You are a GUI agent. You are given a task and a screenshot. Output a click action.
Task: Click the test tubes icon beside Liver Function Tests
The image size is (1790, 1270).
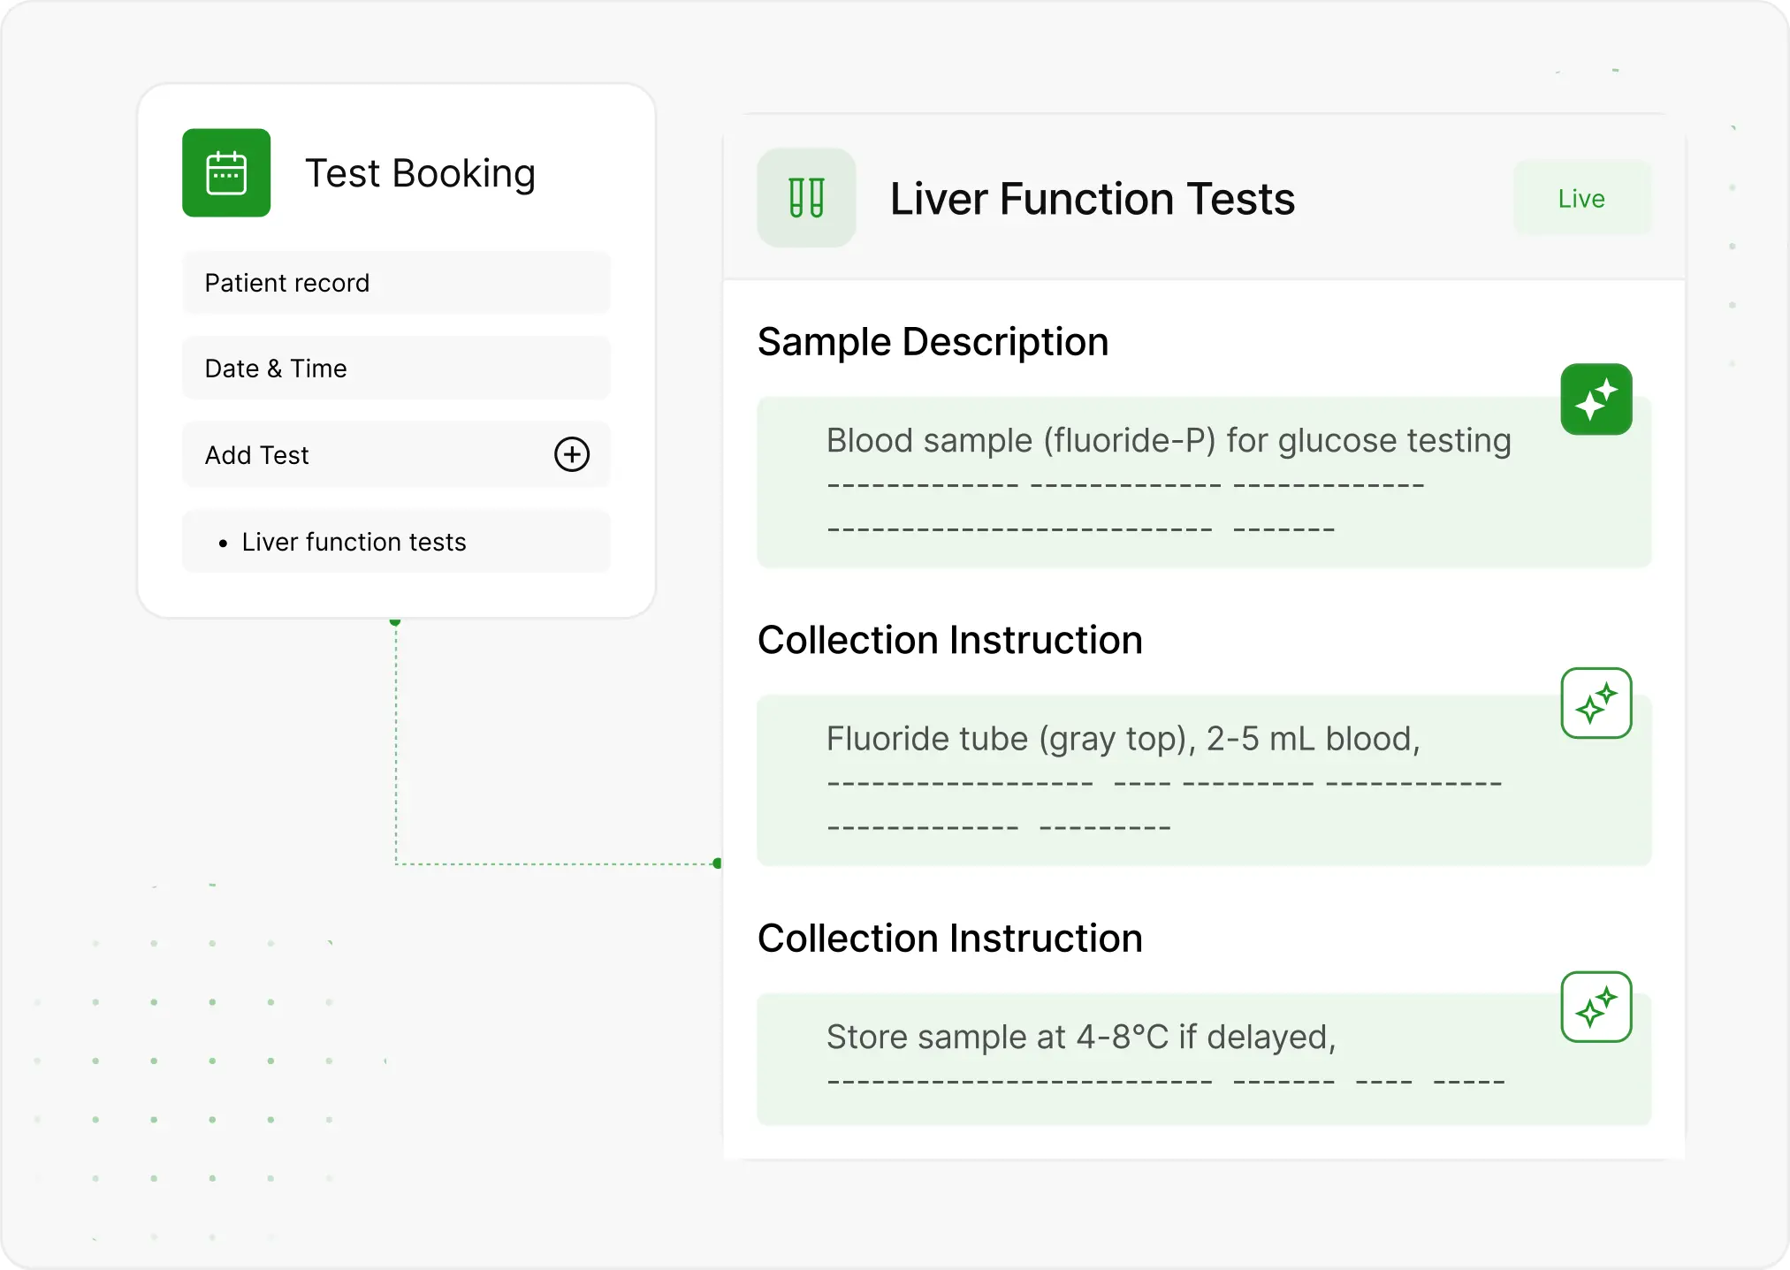click(806, 198)
